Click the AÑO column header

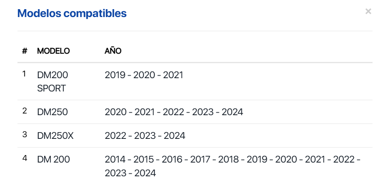[113, 51]
